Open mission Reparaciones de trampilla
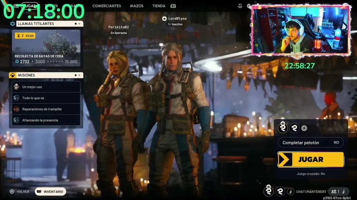Viewport: 357px width, 200px height. 46,109
